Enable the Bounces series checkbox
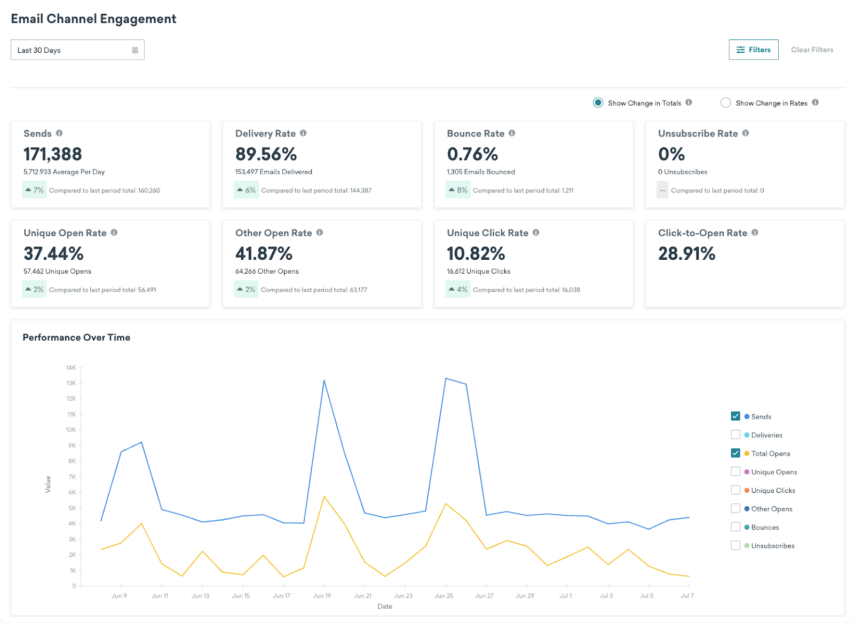Screen dimensions: 854x623 pos(735,527)
